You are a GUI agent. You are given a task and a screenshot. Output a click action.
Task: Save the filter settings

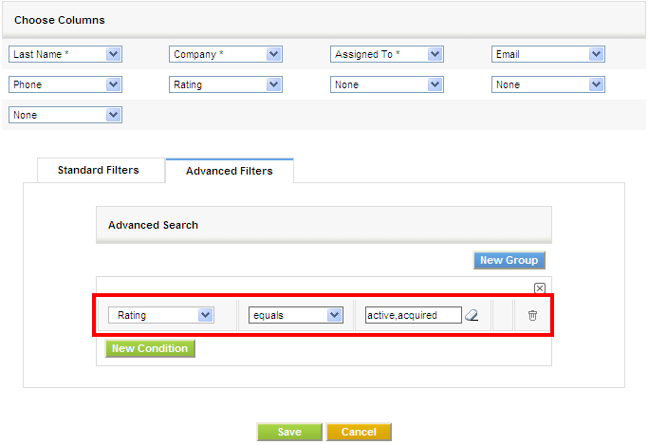pos(289,432)
